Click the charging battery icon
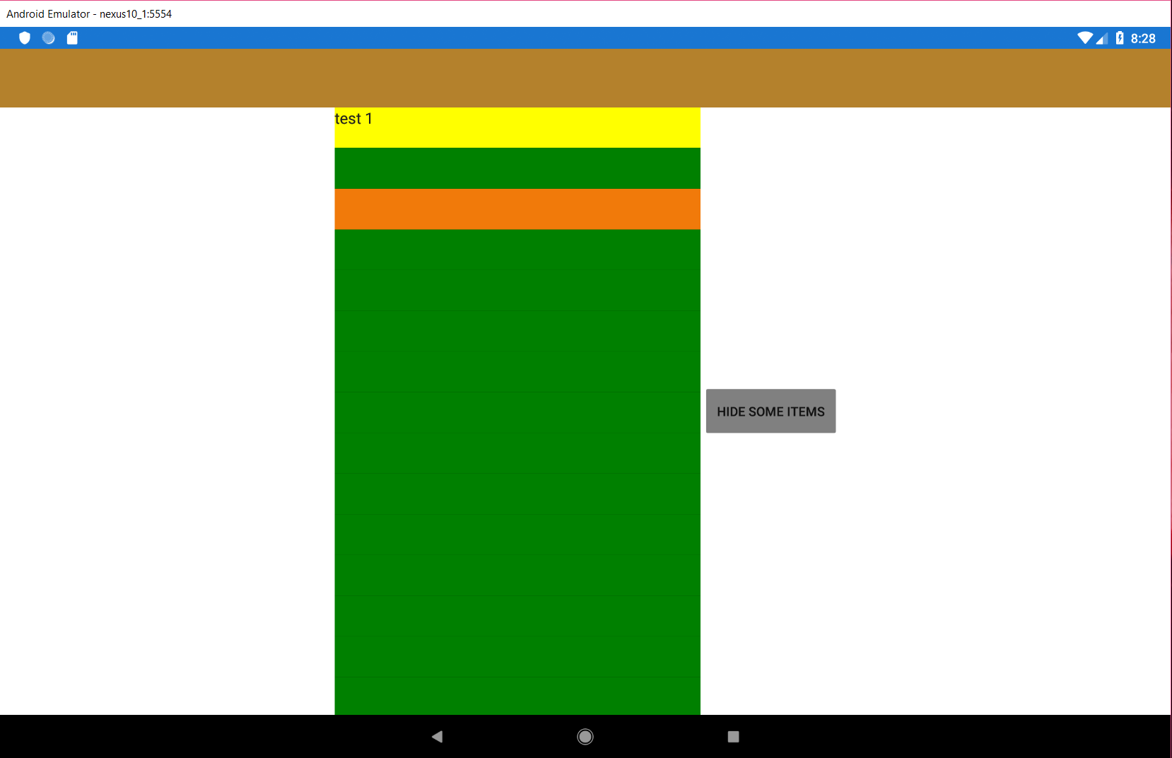Screen dimensions: 1172x758 pyautogui.click(x=1119, y=37)
